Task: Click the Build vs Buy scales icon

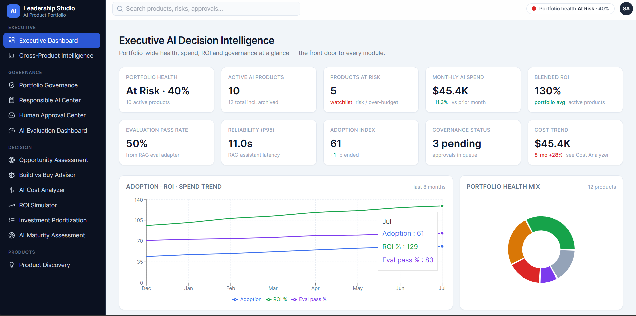Action: click(12, 175)
